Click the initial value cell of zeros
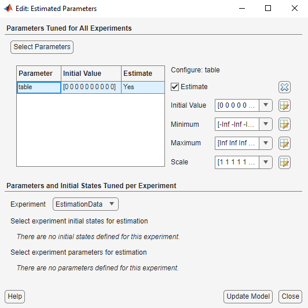This screenshot has height=308, width=308. tap(91, 87)
